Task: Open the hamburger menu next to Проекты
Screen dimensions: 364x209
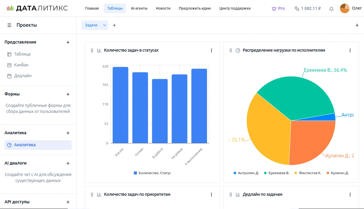Action: click(9, 25)
